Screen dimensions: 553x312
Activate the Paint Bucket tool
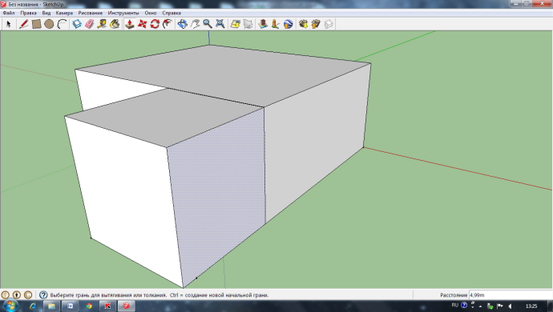pos(115,24)
